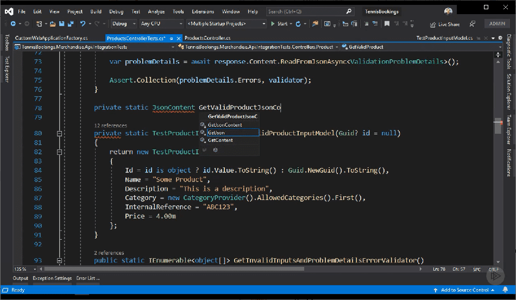Screen dimensions: 516x300
Task: Open the 135 % zoom level dropdown
Action: coord(26,269)
